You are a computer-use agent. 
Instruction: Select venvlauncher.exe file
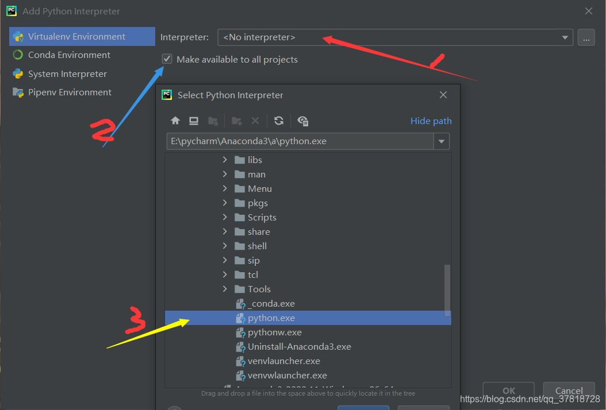308,361
